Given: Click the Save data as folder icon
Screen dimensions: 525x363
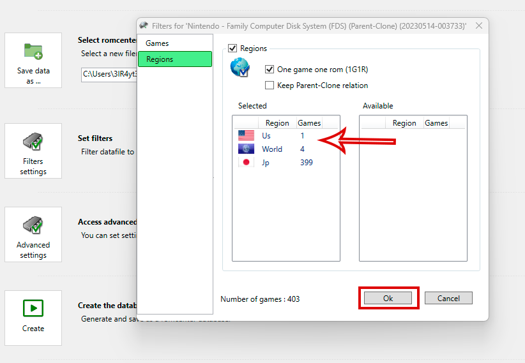Looking at the screenshot, I should click(x=33, y=52).
